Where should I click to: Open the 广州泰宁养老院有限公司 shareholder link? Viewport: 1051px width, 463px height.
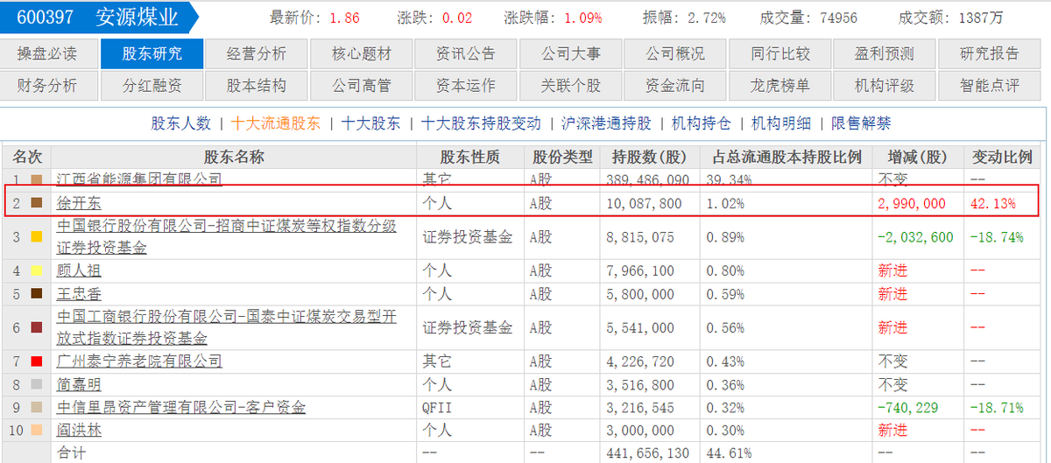click(139, 361)
